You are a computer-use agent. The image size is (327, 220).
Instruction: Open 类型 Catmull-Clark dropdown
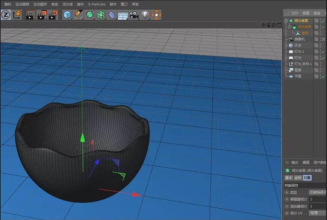coord(317,192)
